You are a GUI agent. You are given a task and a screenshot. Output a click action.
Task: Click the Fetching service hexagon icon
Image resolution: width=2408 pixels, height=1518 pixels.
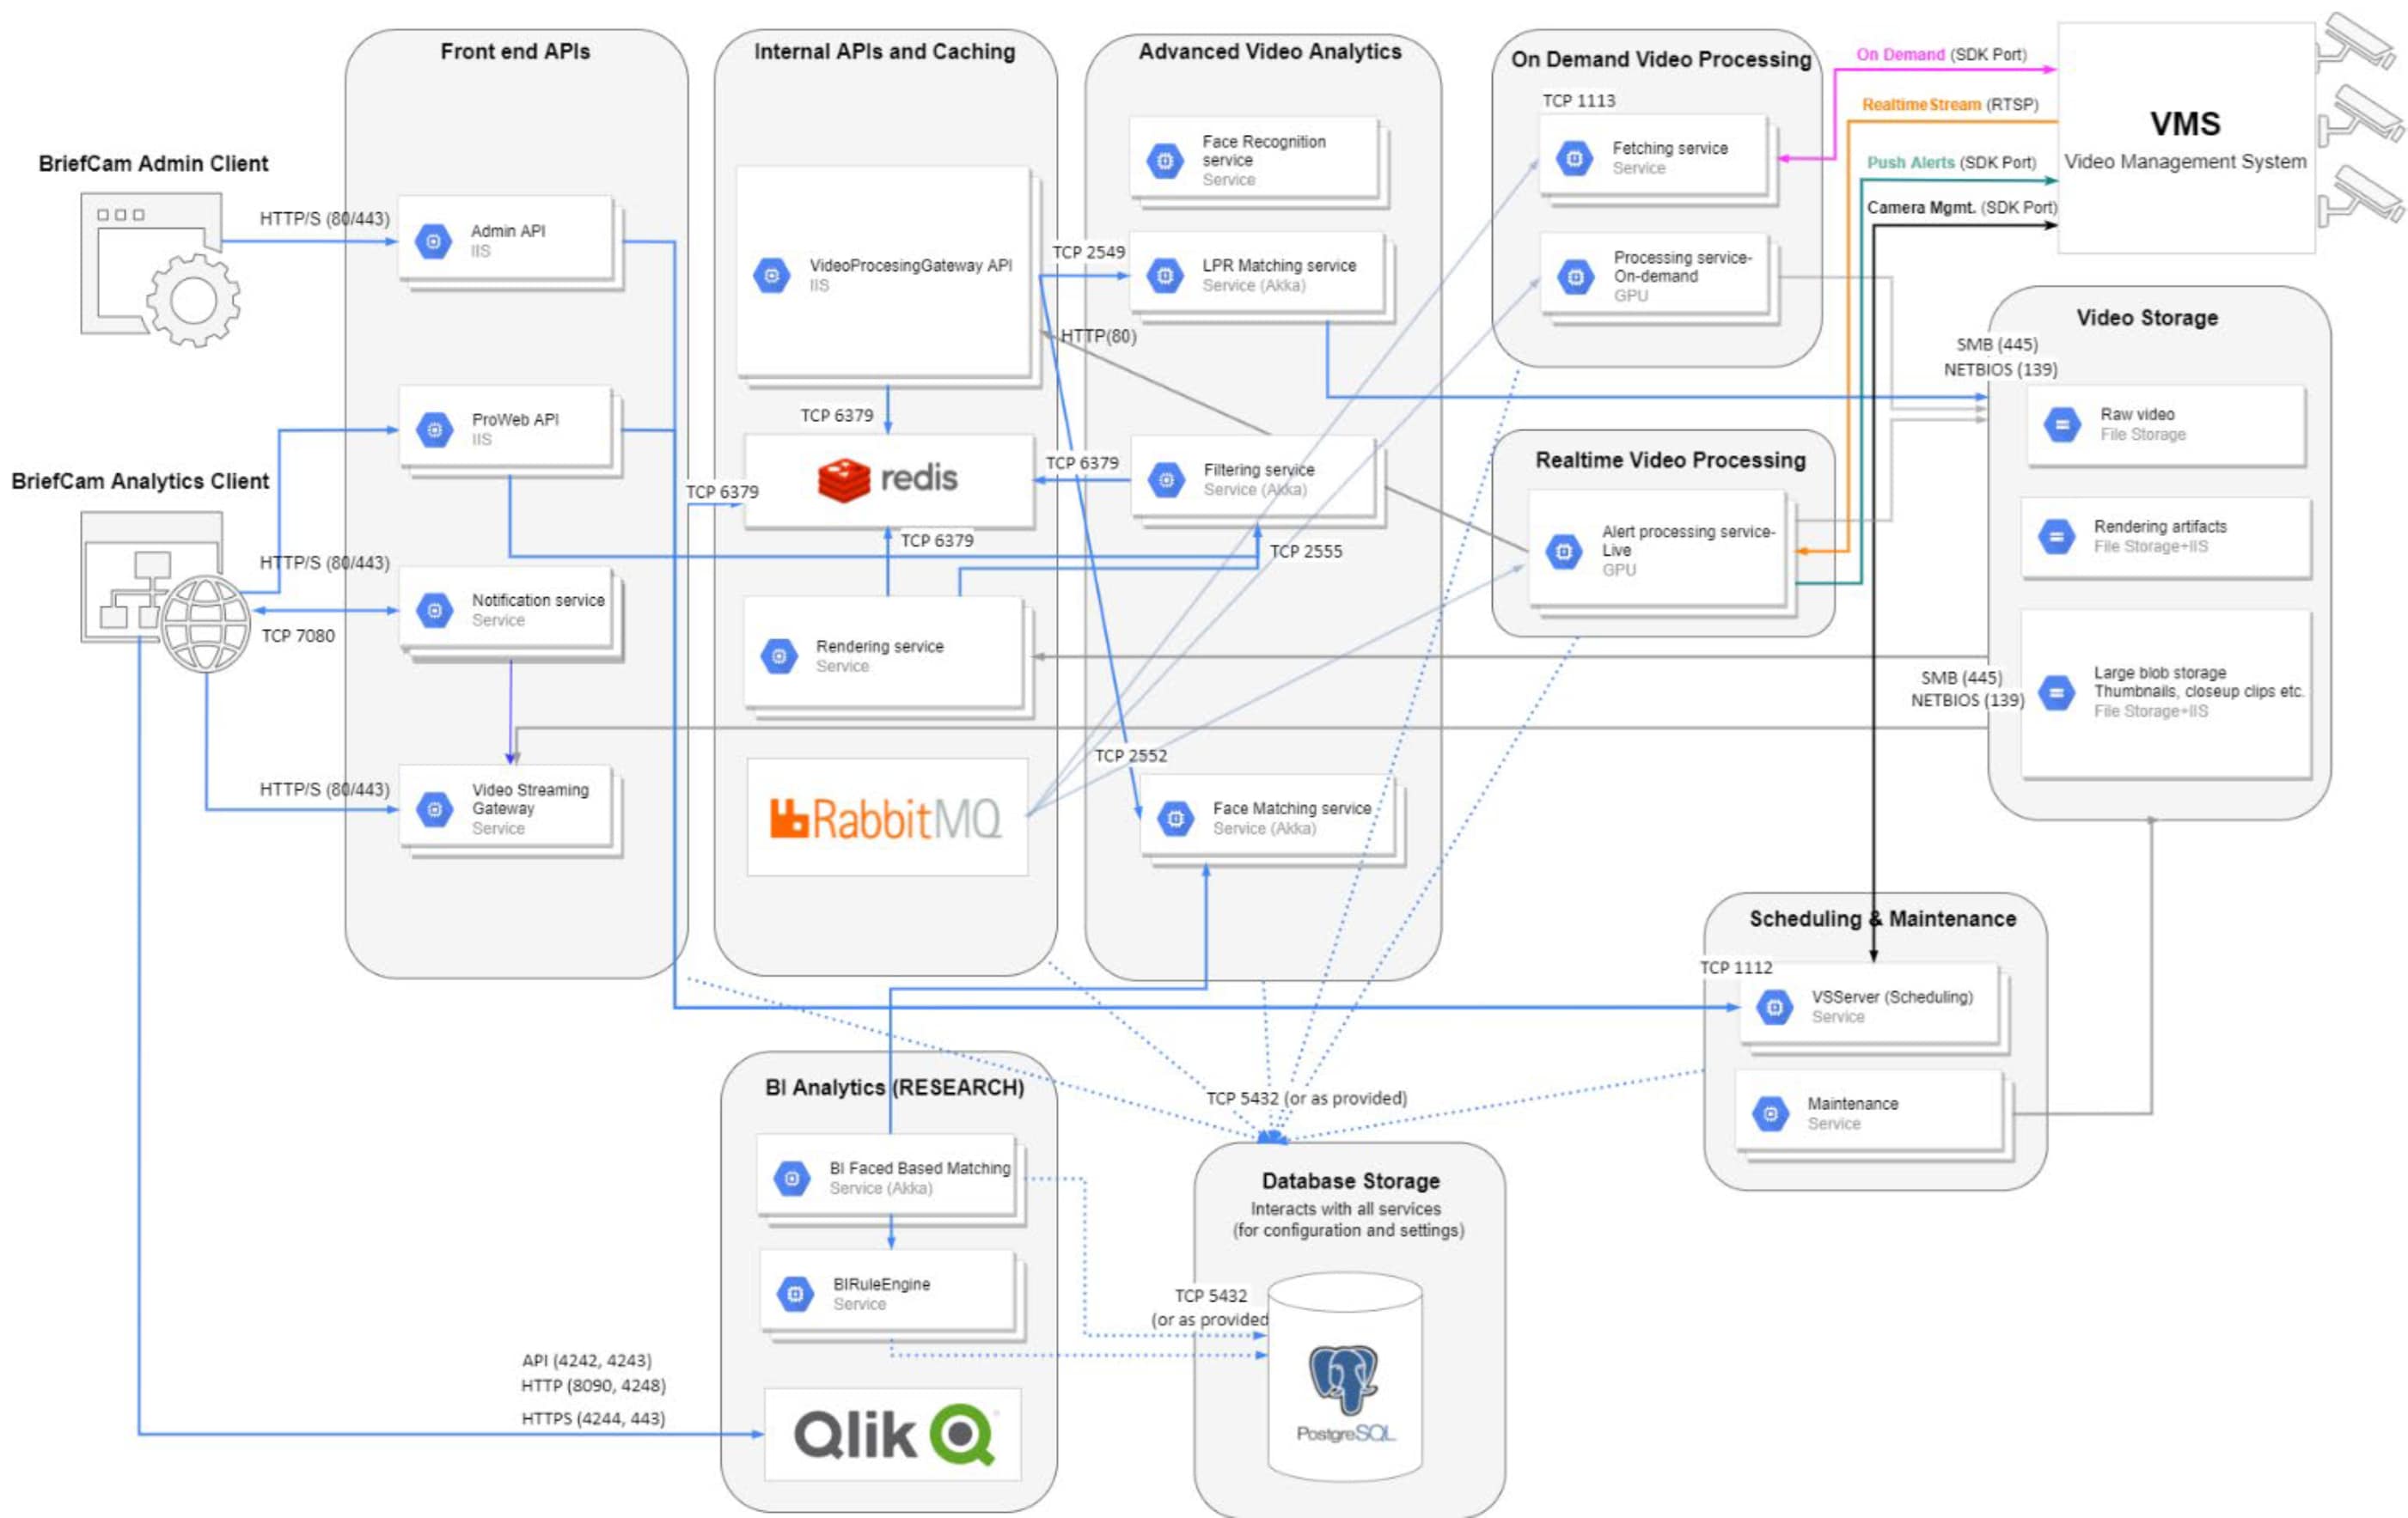(1574, 158)
